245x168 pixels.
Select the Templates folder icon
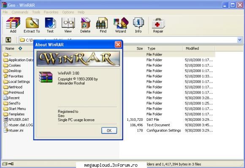6,114
